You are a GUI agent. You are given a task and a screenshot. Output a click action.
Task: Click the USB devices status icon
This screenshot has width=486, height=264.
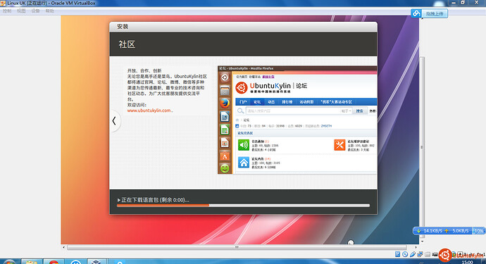pyautogui.click(x=413, y=254)
